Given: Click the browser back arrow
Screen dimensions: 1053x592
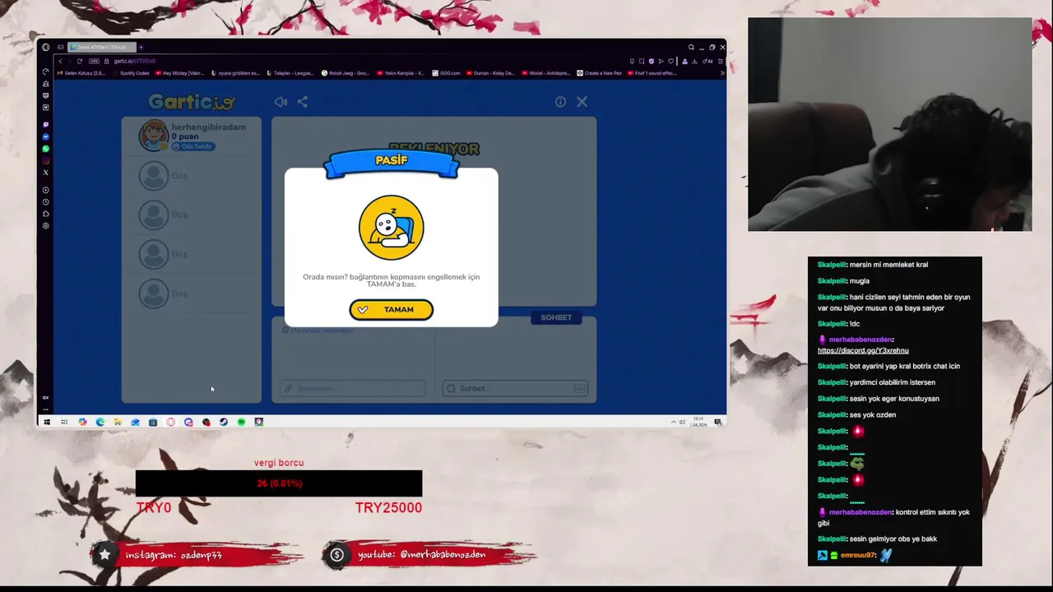Looking at the screenshot, I should (x=60, y=61).
